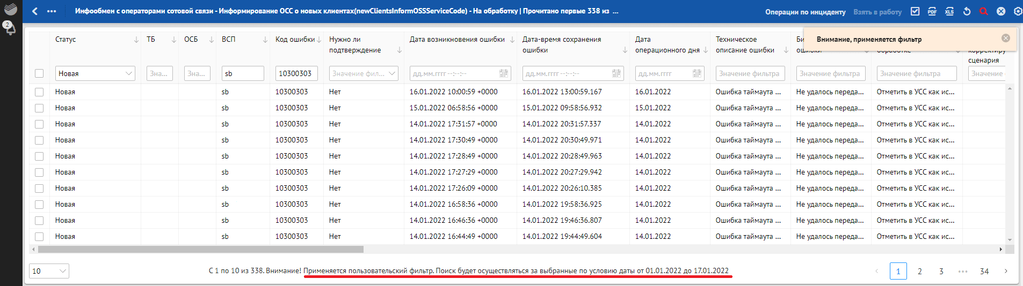Image resolution: width=1023 pixels, height=286 pixels.
Task: Click the red search magnifier icon
Action: coord(984,11)
